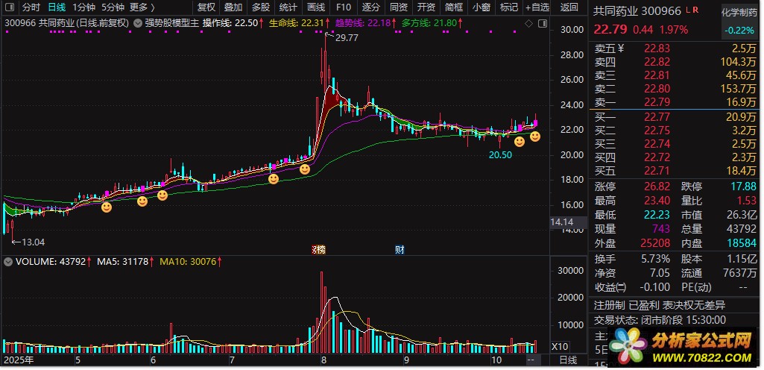
Task: Click the diamond icon above chart
Action: tap(529, 23)
